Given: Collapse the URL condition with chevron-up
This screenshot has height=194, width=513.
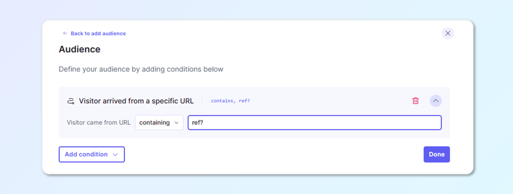Looking at the screenshot, I should [x=436, y=101].
